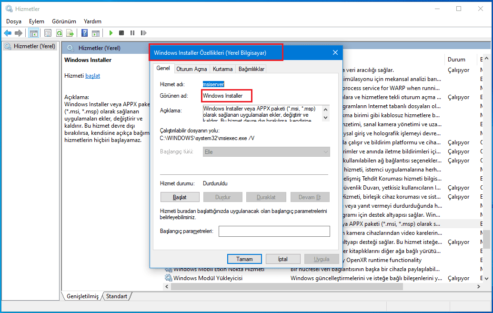Click Windows Installer heading in left pane
The image size is (493, 313).
[88, 60]
